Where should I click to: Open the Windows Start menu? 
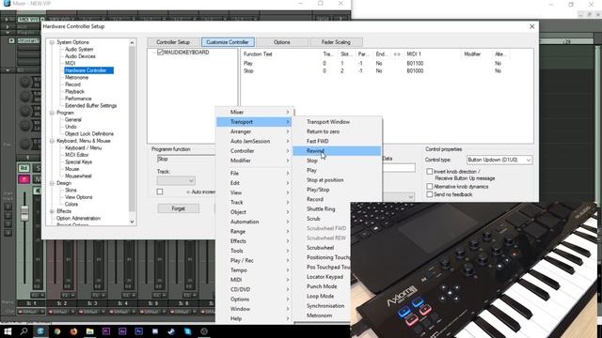[x=8, y=331]
